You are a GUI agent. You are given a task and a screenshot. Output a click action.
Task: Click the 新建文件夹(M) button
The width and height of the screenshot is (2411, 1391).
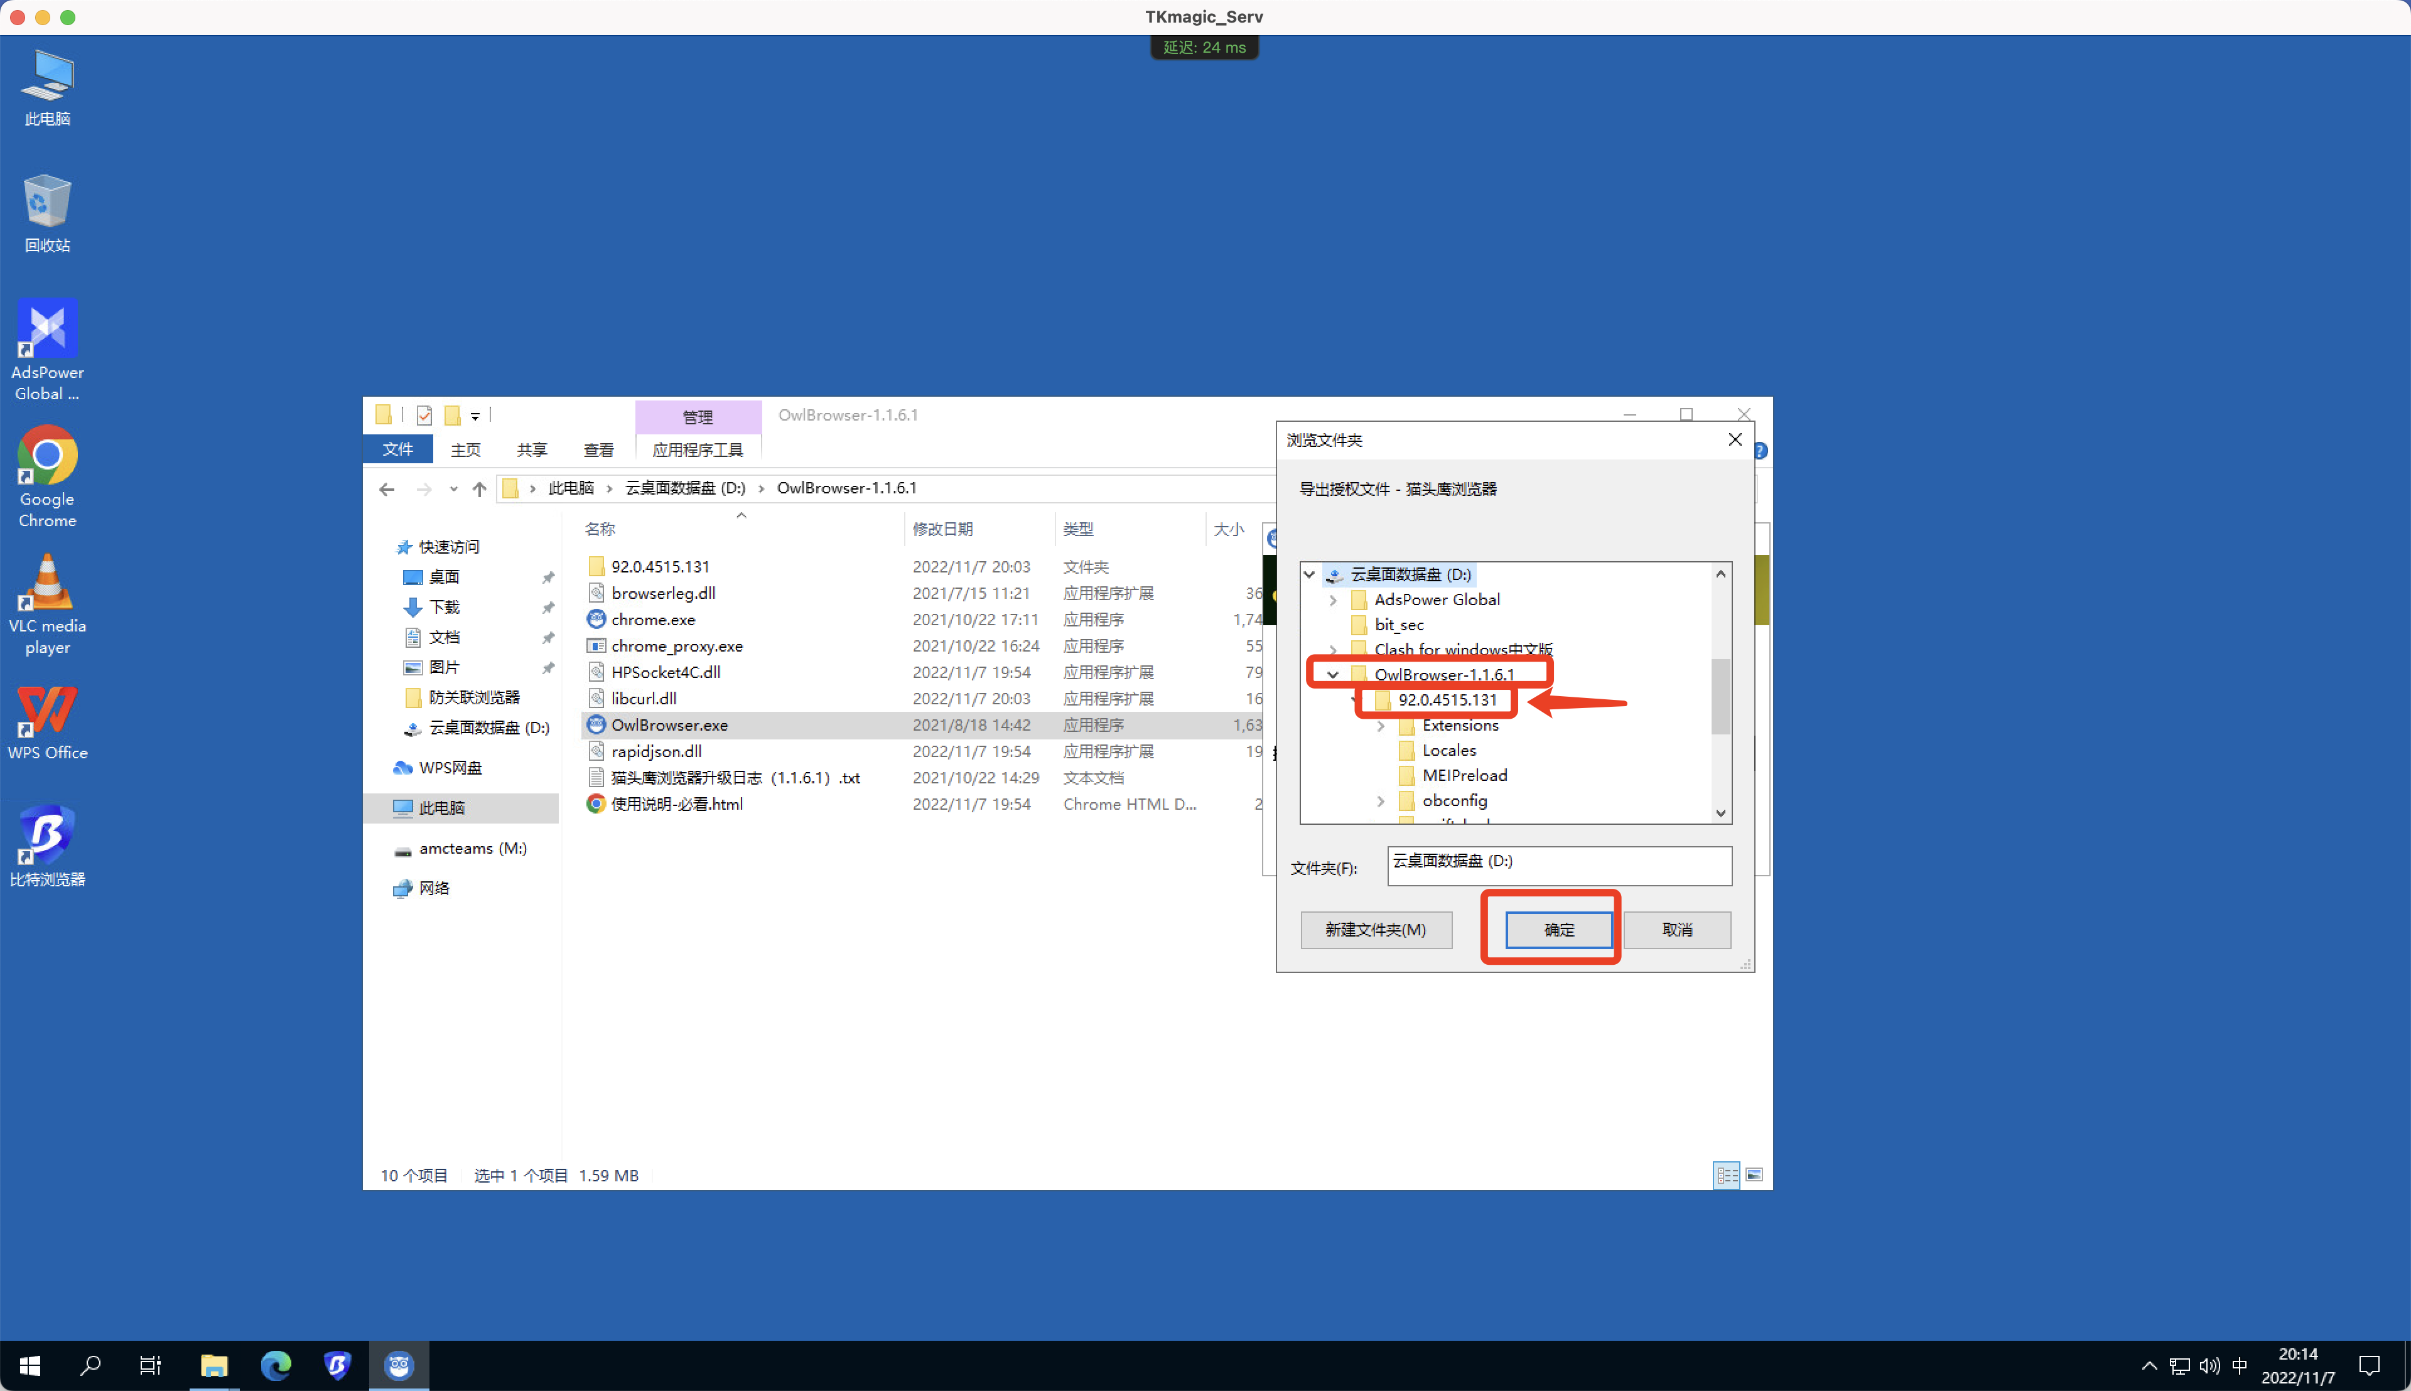(x=1376, y=928)
